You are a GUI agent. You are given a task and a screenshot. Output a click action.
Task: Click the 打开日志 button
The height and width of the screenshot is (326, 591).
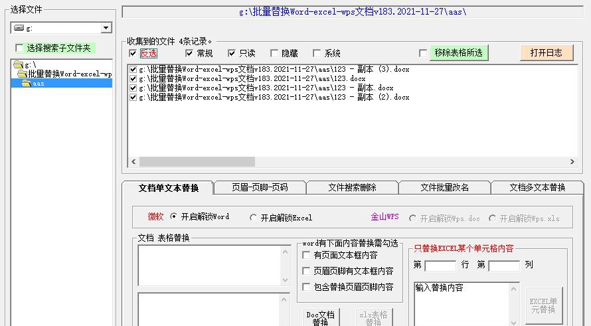click(x=547, y=52)
